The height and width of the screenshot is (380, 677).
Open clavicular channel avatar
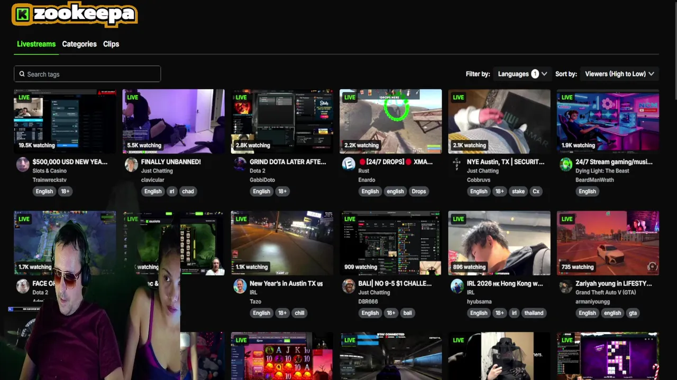click(131, 165)
